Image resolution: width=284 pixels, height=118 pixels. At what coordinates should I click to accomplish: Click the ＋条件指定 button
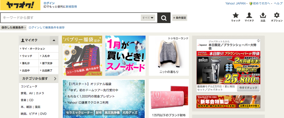tap(179, 18)
